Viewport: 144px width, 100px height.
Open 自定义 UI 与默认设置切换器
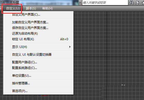coord(42,55)
